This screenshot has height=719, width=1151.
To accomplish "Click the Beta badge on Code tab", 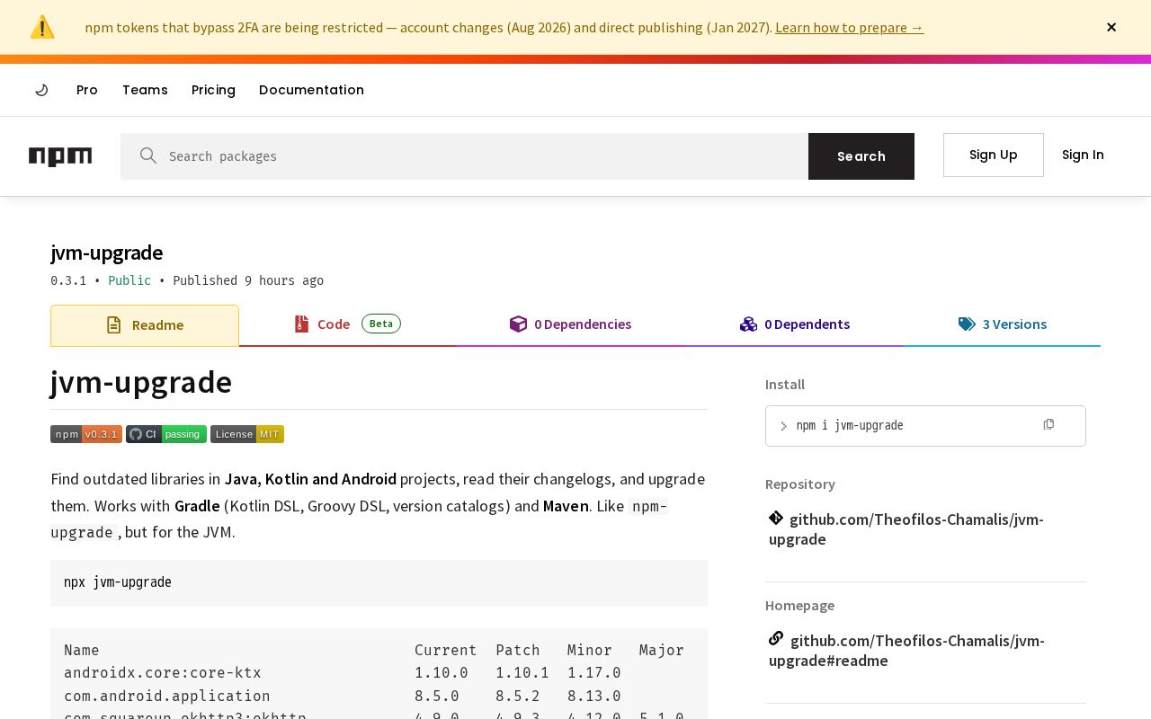I will tap(381, 324).
